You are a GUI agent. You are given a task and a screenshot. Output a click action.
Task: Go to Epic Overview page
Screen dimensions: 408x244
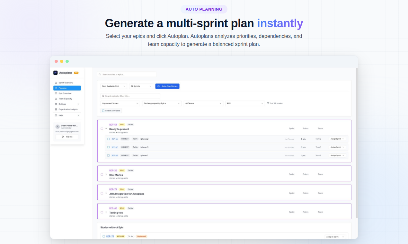tap(67, 93)
